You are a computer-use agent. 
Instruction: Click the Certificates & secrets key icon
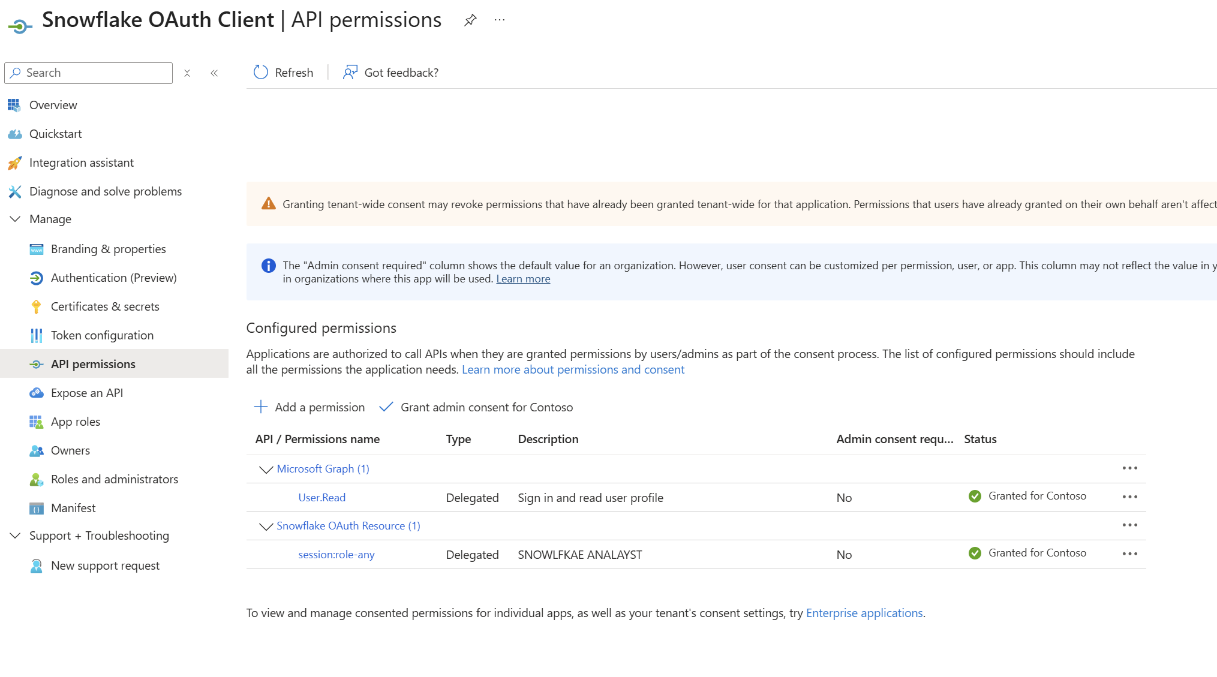(x=37, y=306)
